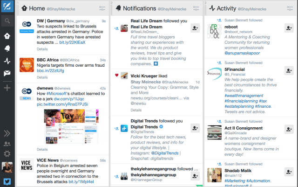This screenshot has height=187, width=298.
Task: Show Details of the dwnews Tay tweet
Action: [x=42, y=149]
